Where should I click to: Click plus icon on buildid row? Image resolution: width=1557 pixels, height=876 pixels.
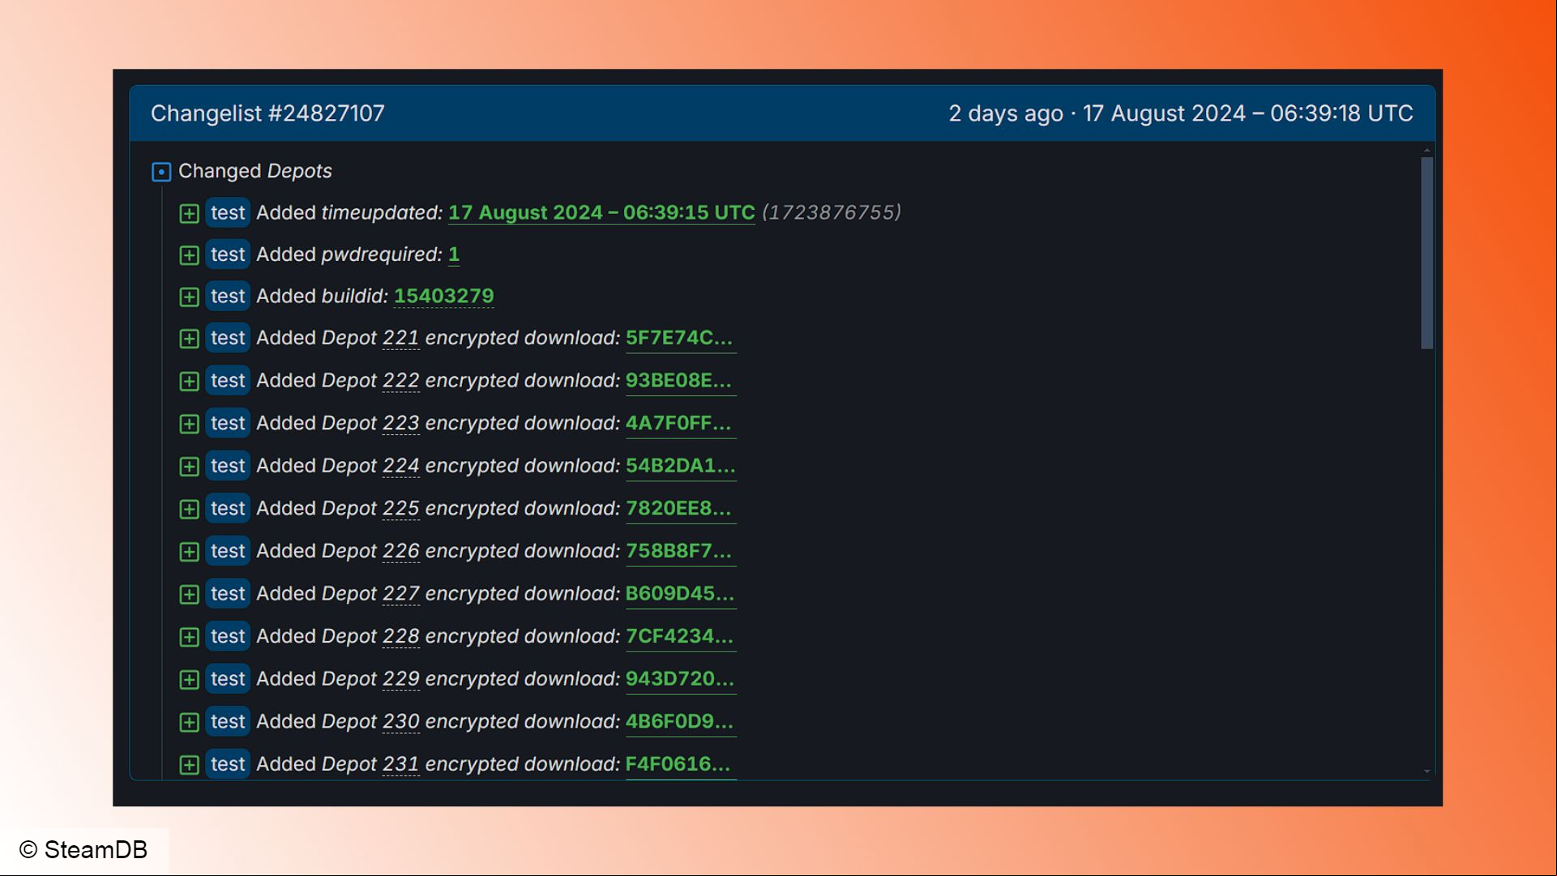[189, 297]
